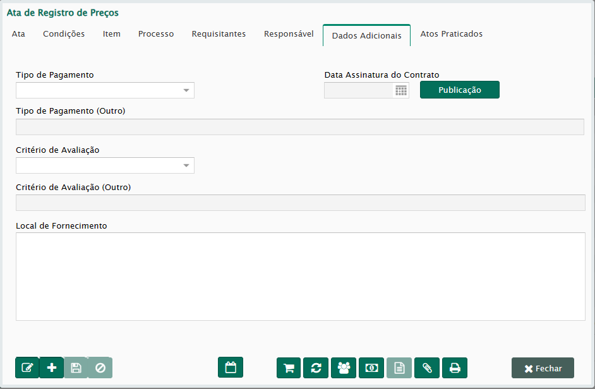Viewport: 595px width, 389px height.
Task: Switch to the Condições tab
Action: pos(64,34)
